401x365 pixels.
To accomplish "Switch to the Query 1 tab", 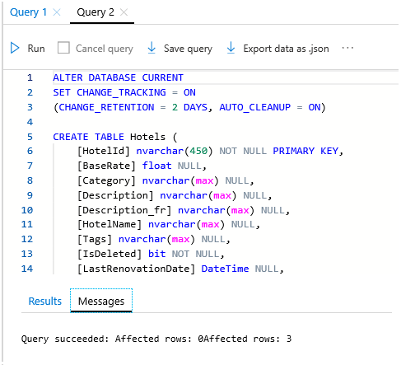I will click(x=28, y=12).
